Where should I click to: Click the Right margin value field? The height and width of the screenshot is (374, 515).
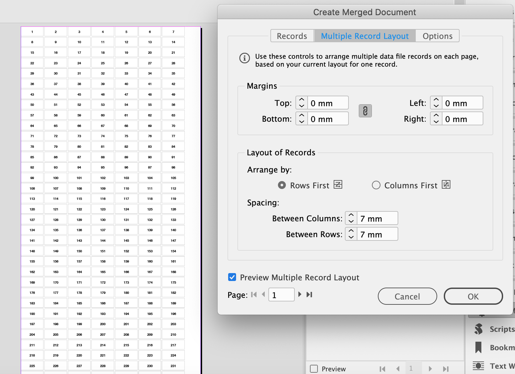[x=463, y=118]
